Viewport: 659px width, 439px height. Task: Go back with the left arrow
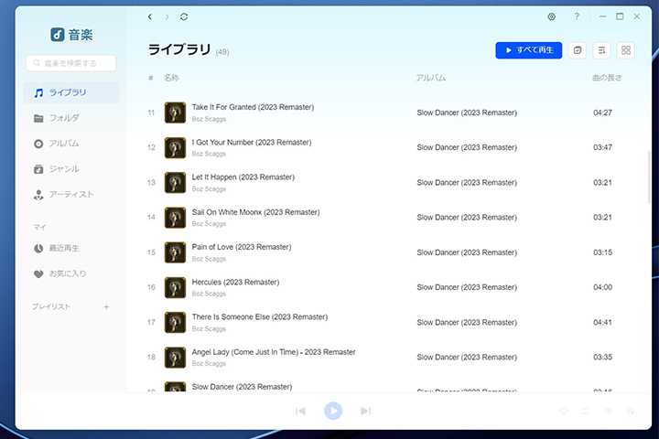pos(150,16)
